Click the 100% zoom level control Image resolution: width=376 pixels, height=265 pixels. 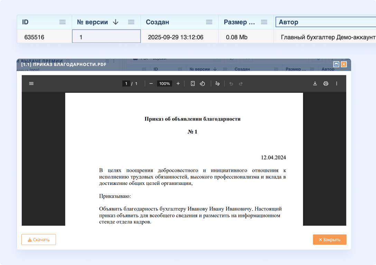point(164,83)
